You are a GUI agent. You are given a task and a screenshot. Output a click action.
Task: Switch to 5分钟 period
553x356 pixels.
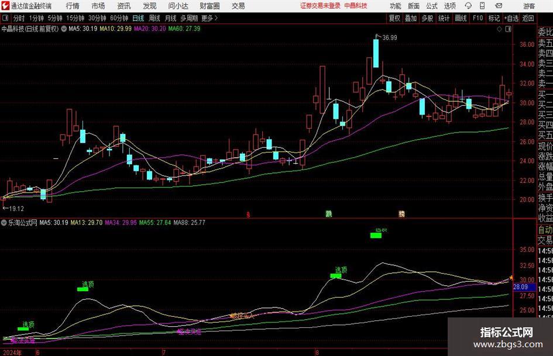click(54, 18)
